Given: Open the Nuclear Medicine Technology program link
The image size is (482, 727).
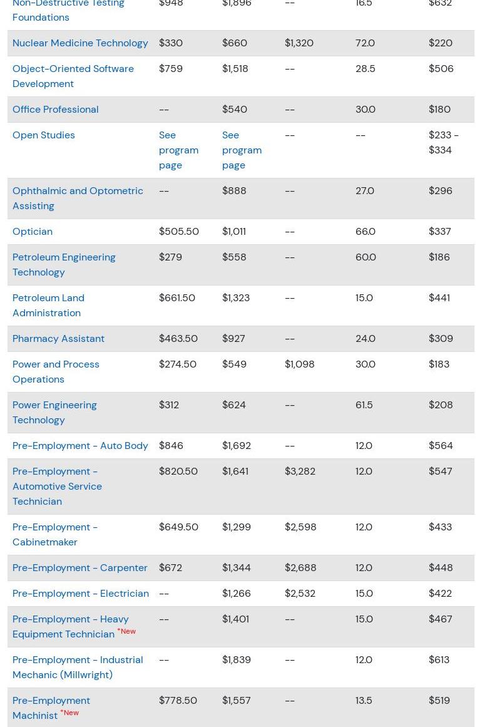Looking at the screenshot, I should [80, 43].
